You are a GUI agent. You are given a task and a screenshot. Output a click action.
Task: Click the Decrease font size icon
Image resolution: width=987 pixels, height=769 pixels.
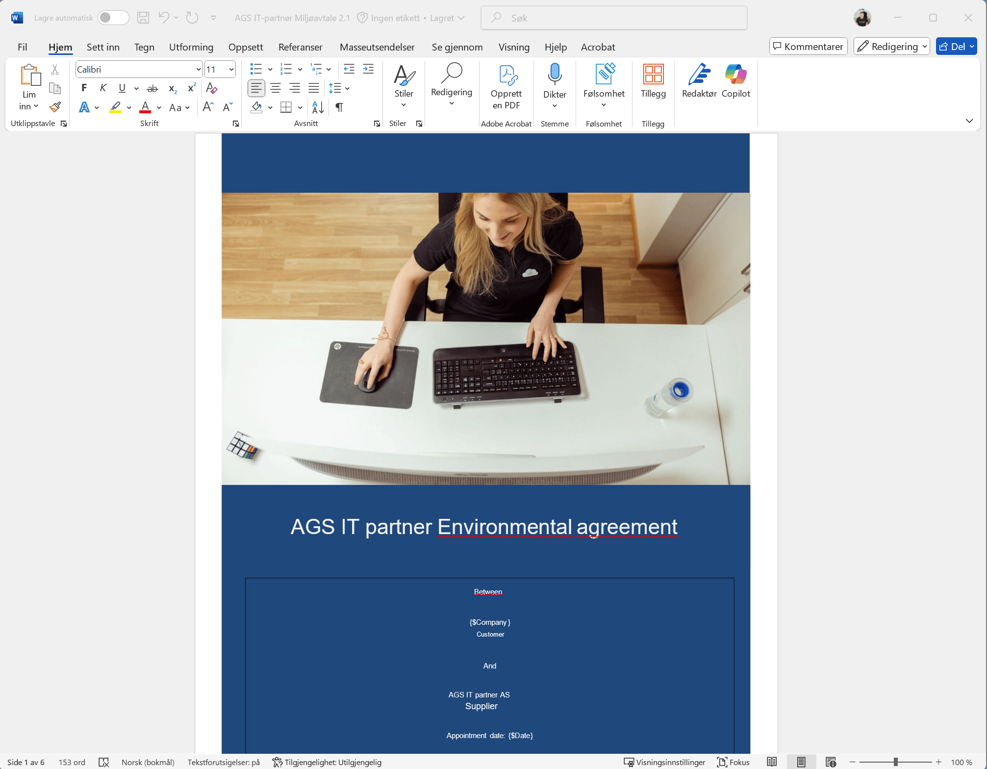(x=228, y=107)
